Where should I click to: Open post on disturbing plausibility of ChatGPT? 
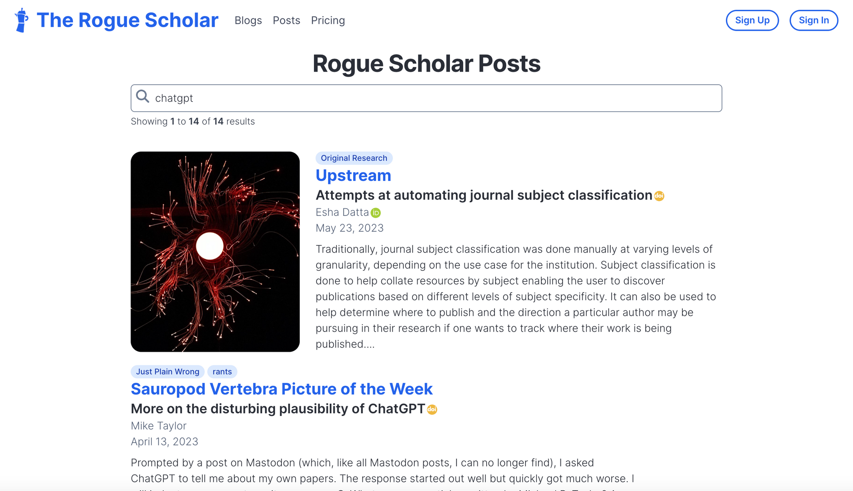[x=278, y=409]
